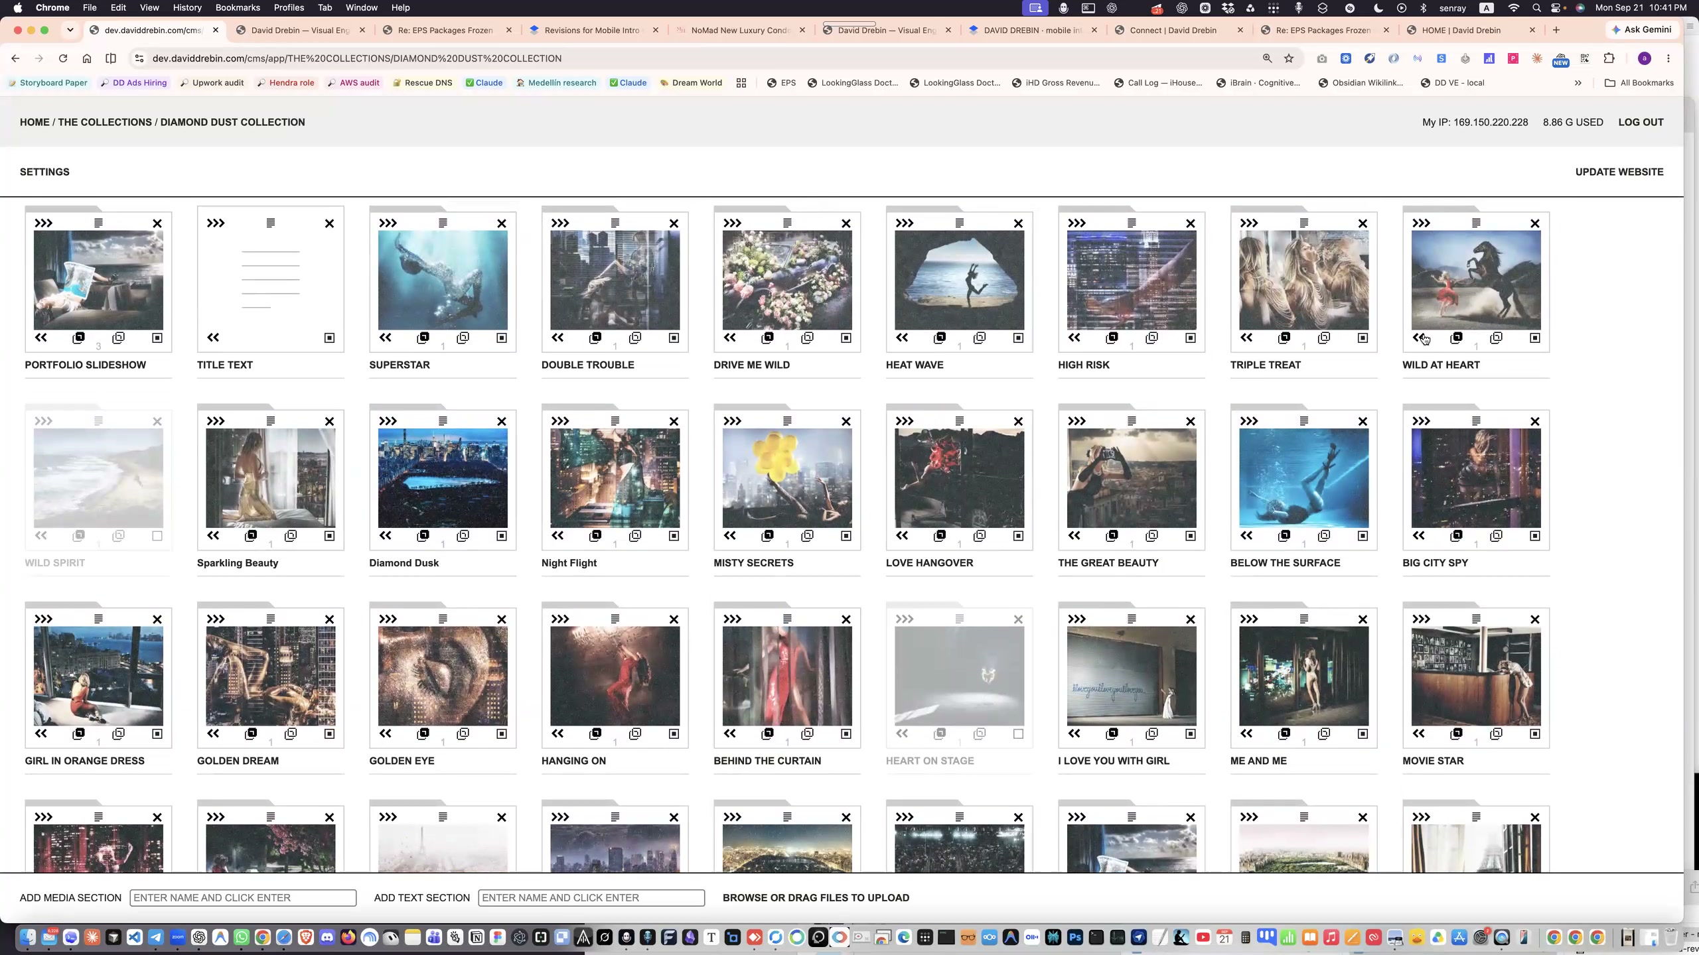Viewport: 1699px width, 955px height.
Task: Delete BELOW THE SURFACE card with X
Action: tap(1363, 421)
